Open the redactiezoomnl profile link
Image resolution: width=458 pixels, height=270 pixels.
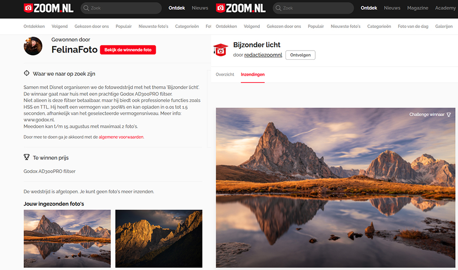click(263, 55)
